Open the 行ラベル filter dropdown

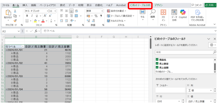coord(23,47)
